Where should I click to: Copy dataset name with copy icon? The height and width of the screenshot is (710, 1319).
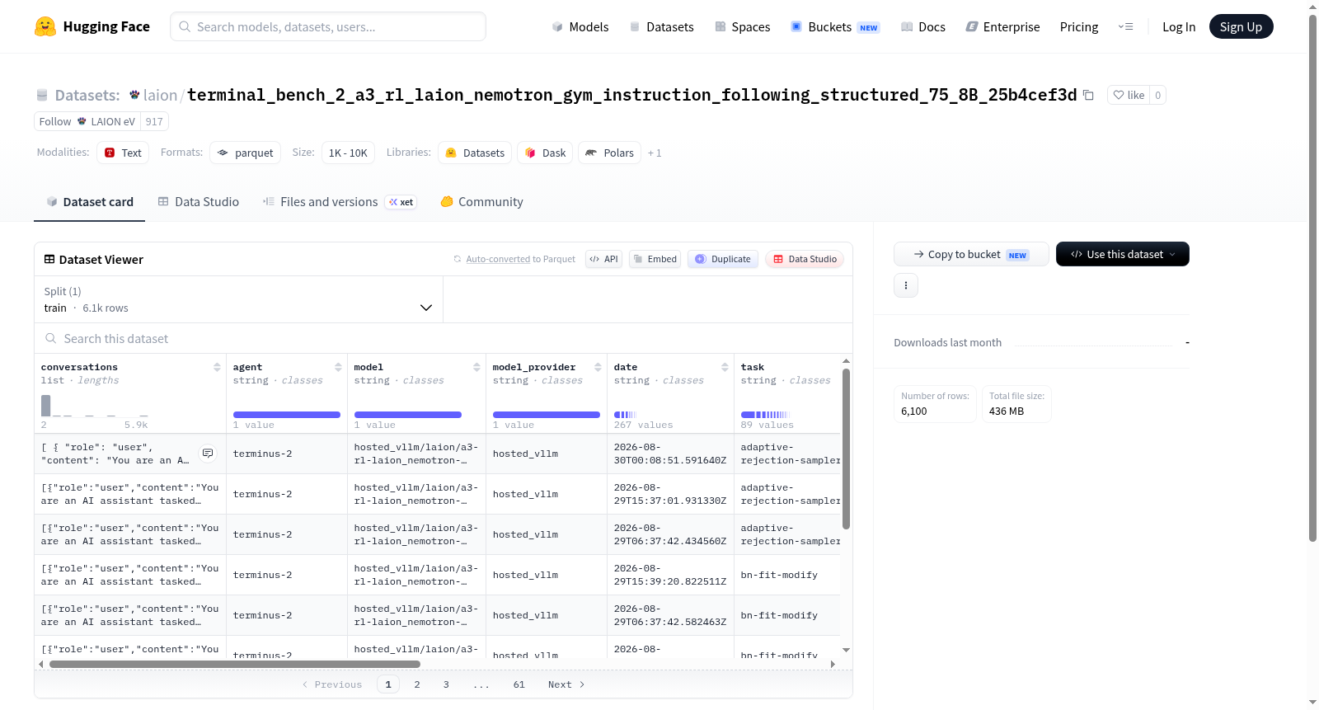pyautogui.click(x=1088, y=95)
